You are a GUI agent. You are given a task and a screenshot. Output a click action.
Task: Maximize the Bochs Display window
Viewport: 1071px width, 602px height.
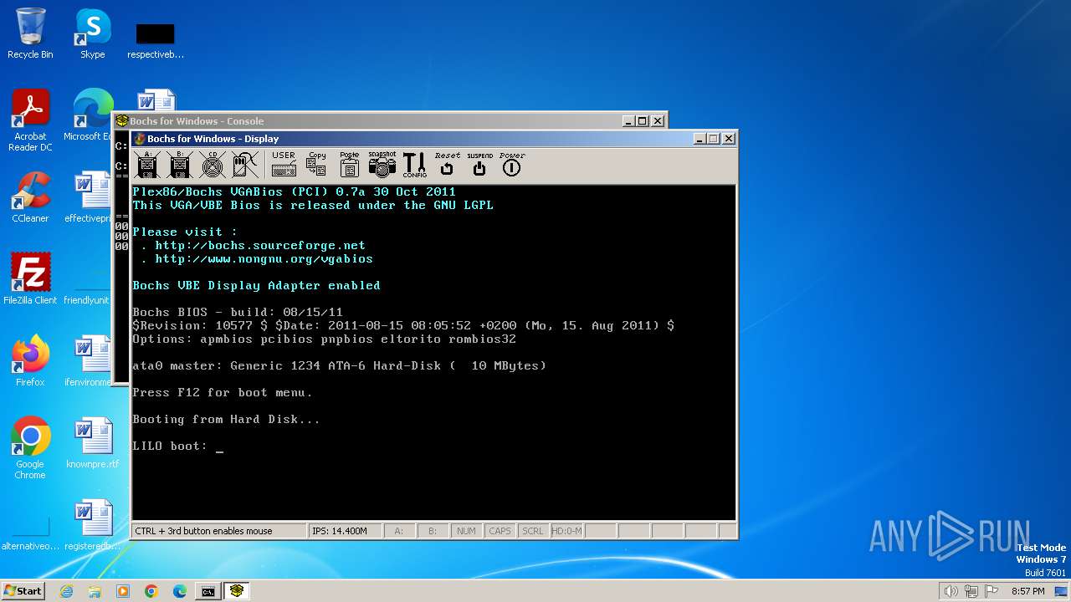point(713,139)
